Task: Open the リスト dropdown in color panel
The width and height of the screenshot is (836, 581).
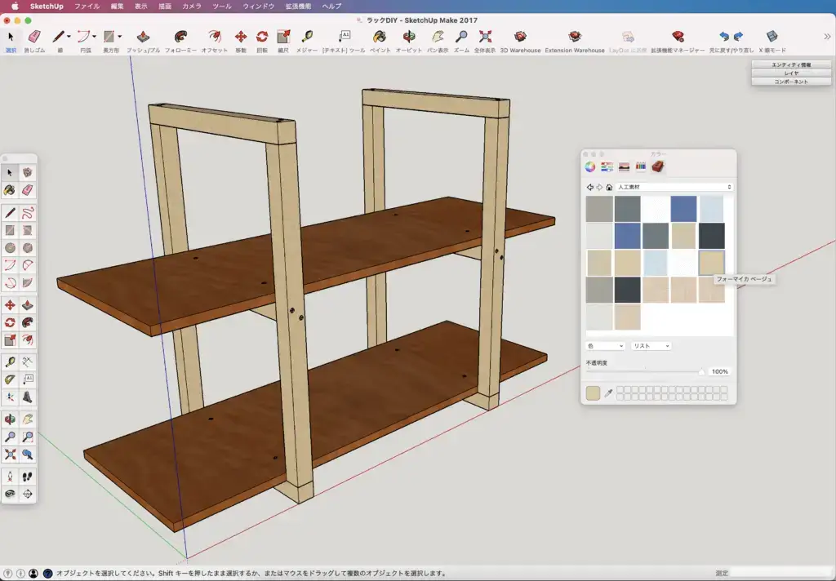Action: click(651, 346)
